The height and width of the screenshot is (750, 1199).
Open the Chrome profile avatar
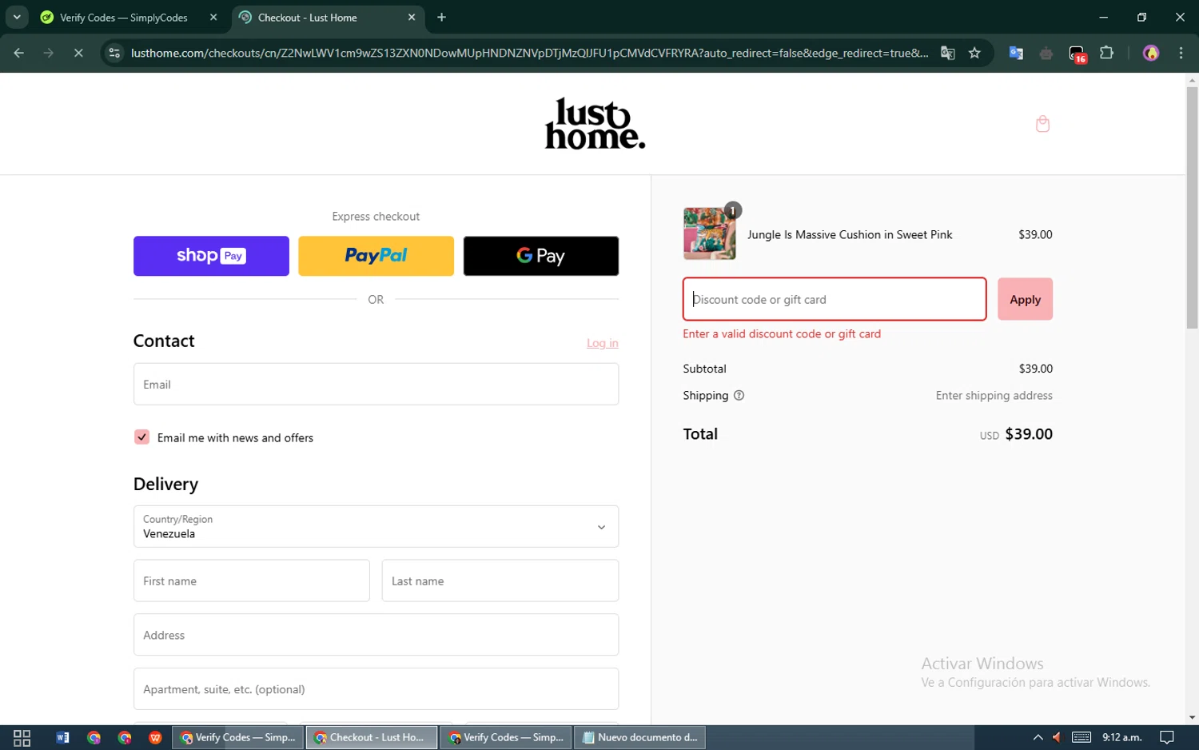pyautogui.click(x=1151, y=53)
